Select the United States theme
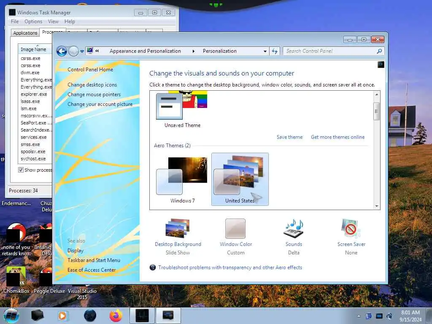Screen dimensions: 432x324 click(x=240, y=180)
